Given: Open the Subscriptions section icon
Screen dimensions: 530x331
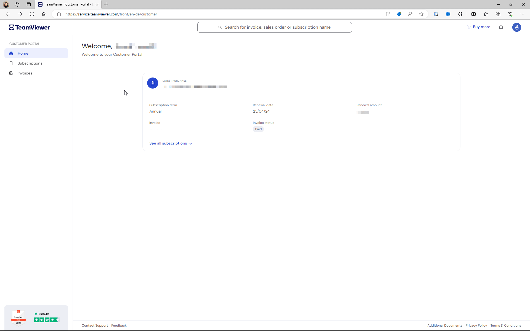Looking at the screenshot, I should point(11,63).
